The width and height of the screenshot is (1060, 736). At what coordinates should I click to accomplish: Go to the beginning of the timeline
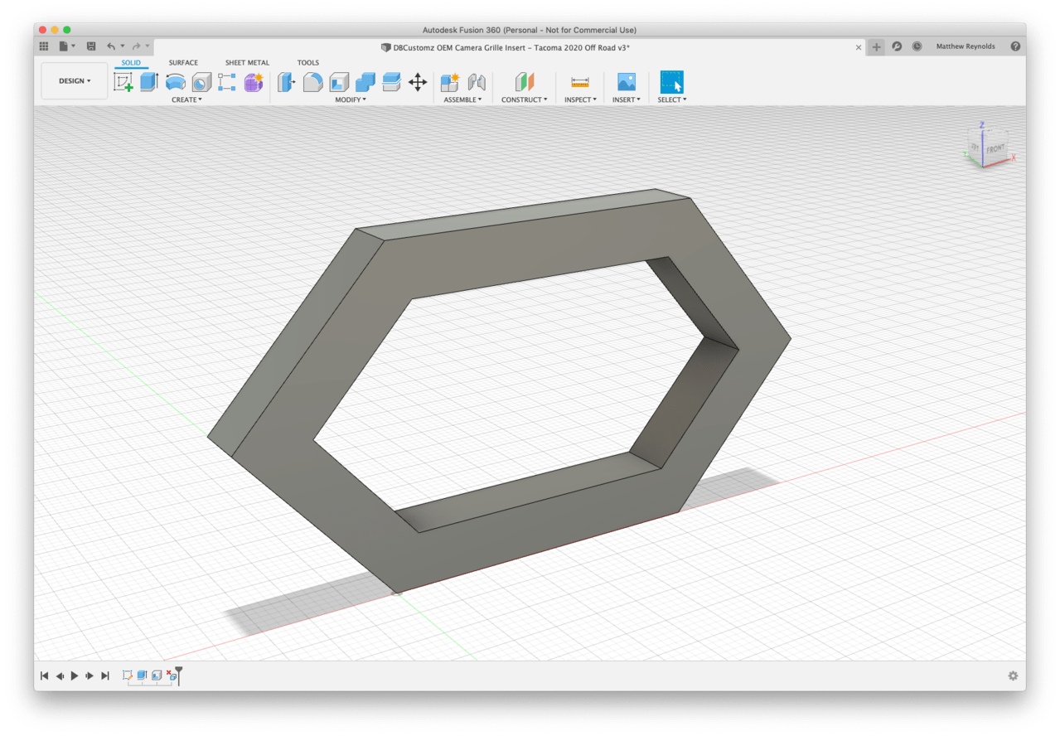(x=45, y=676)
